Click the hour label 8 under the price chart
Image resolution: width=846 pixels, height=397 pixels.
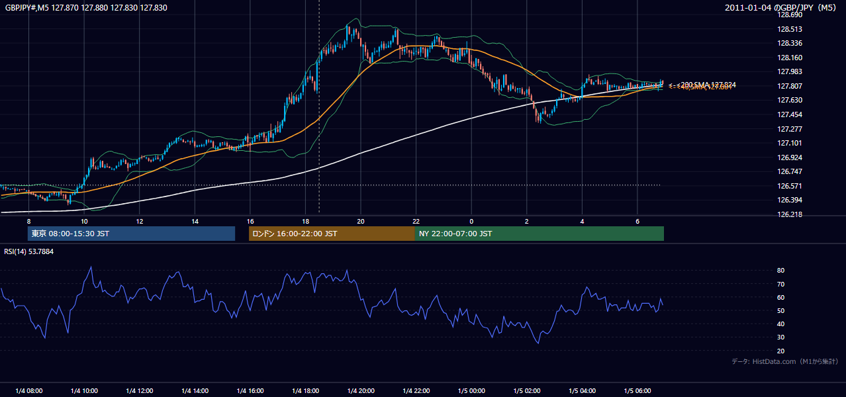[28, 221]
